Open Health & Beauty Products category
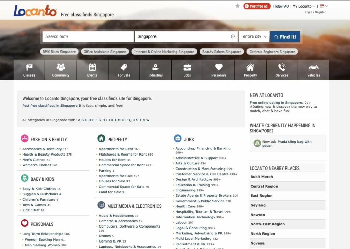The width and height of the screenshot is (350, 249). 44,154
